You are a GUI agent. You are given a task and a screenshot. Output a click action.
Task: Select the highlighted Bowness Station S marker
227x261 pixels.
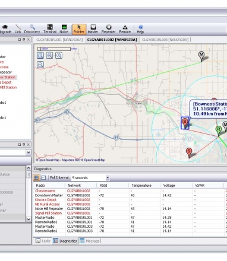[185, 123]
